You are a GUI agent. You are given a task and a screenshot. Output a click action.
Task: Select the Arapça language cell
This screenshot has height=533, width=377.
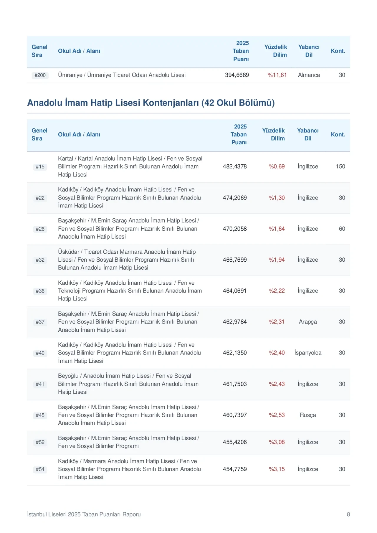point(308,322)
